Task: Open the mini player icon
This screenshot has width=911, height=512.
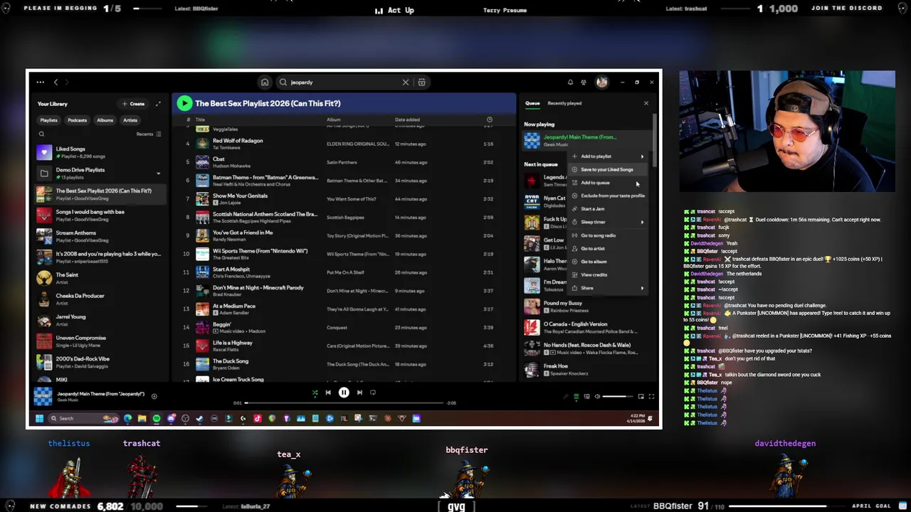Action: tap(641, 397)
